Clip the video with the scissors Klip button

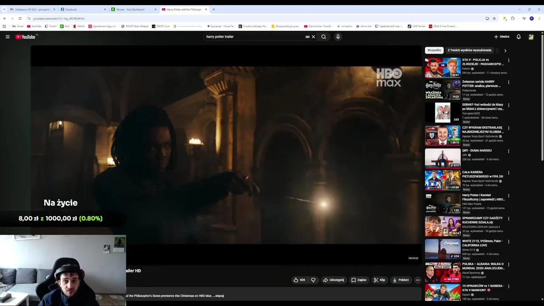pyautogui.click(x=380, y=280)
